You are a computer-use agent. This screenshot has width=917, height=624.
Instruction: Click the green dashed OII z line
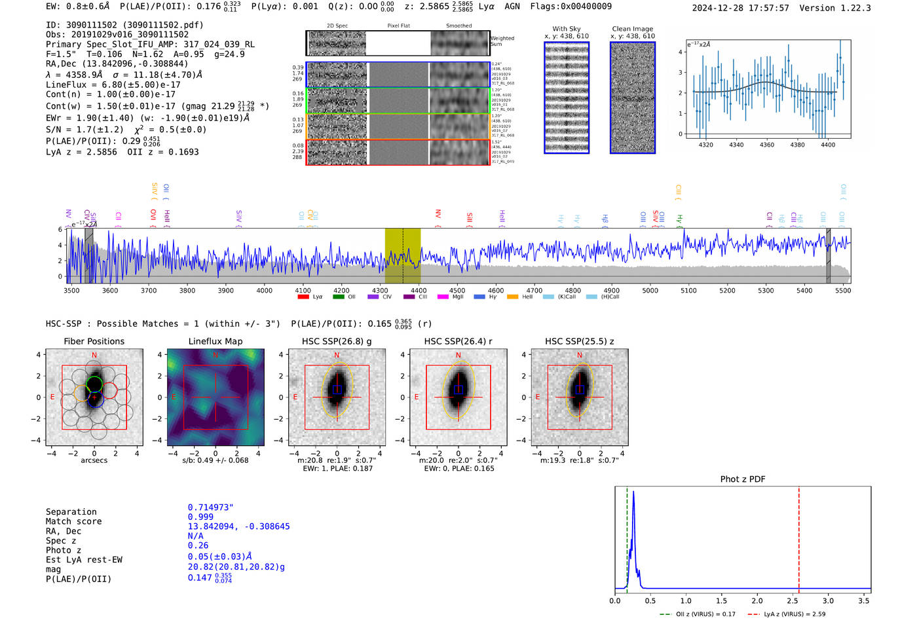pyautogui.click(x=627, y=537)
